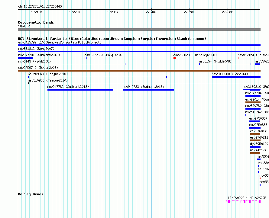Viewport: 269px width, 218px height.
Task: Click the brown bar under esv2759740 (Redon2006)
Action: point(139,71)
